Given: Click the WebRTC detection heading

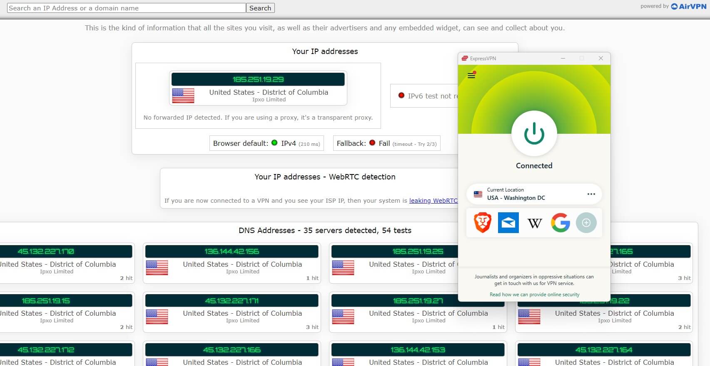Looking at the screenshot, I should 325,177.
